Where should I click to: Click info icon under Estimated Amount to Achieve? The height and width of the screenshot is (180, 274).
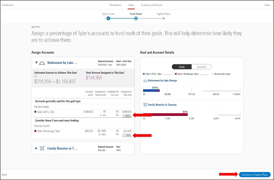(36, 77)
